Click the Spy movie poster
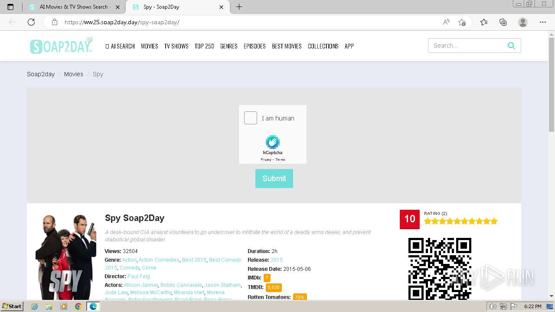Image resolution: width=555 pixels, height=312 pixels. [66, 257]
